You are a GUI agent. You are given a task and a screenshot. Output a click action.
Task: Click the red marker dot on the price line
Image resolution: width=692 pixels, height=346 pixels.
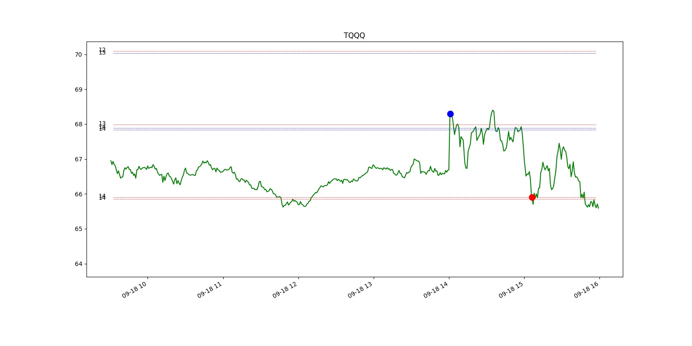(532, 197)
